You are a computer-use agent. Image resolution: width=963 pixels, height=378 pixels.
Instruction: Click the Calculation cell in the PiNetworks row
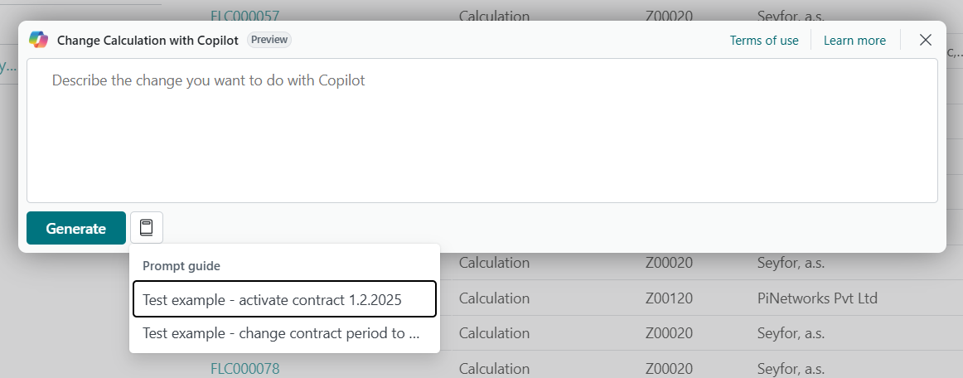(x=494, y=298)
